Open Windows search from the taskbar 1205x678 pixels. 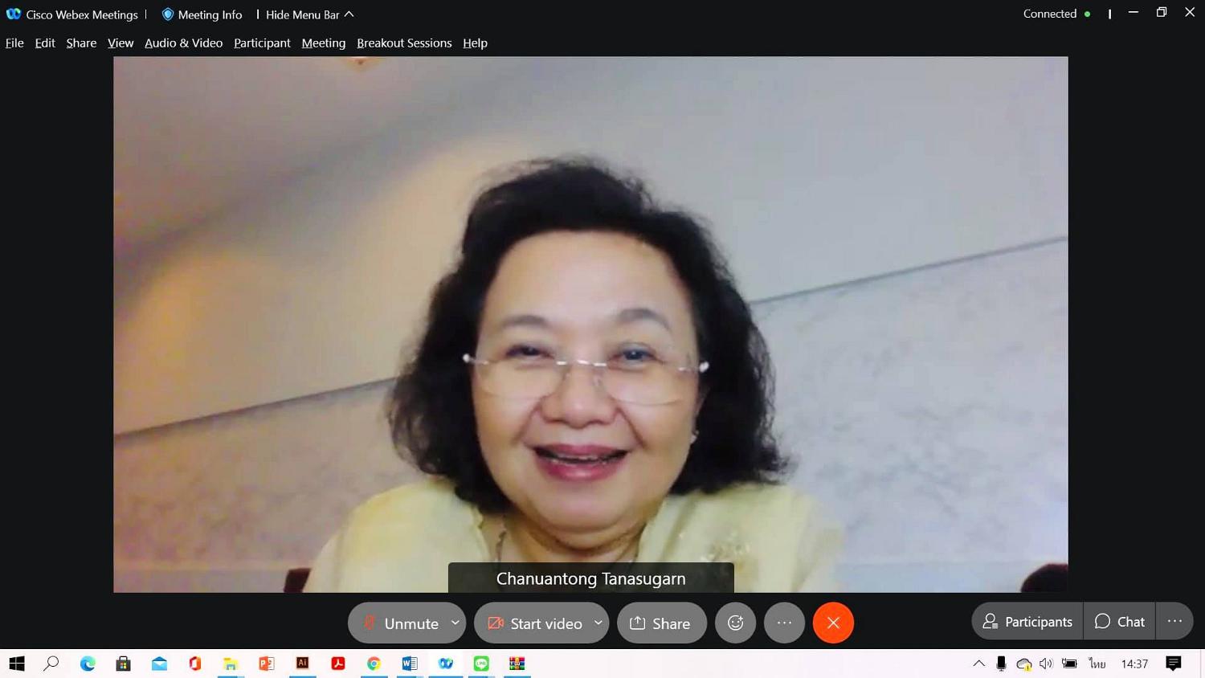pos(51,664)
